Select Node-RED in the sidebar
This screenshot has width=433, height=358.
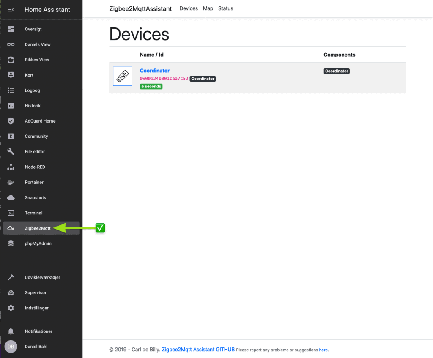pyautogui.click(x=35, y=167)
